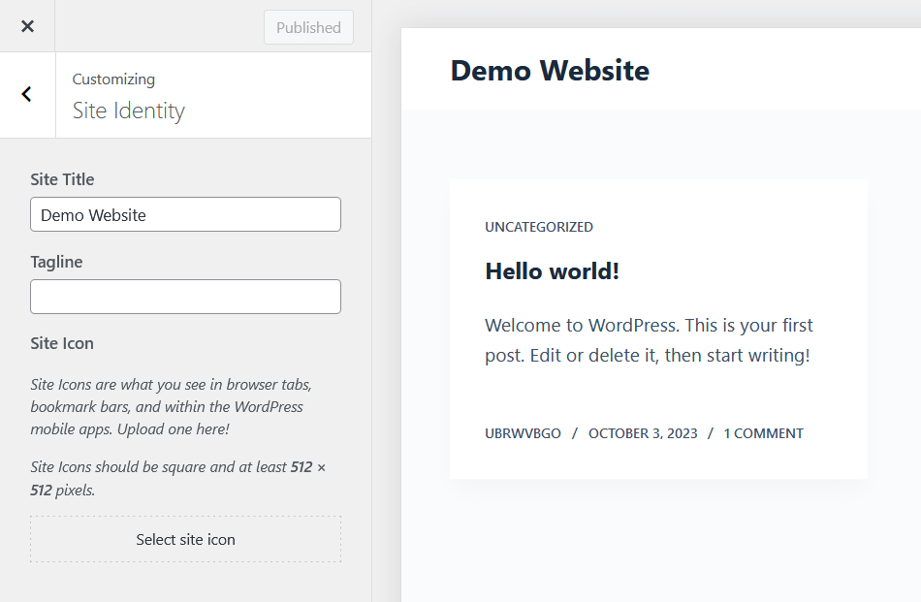The height and width of the screenshot is (602, 921).
Task: Click the Select site icon button
Action: pyautogui.click(x=185, y=539)
